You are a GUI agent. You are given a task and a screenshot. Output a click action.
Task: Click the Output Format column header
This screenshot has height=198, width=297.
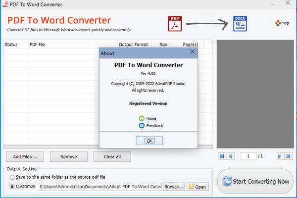pos(133,45)
